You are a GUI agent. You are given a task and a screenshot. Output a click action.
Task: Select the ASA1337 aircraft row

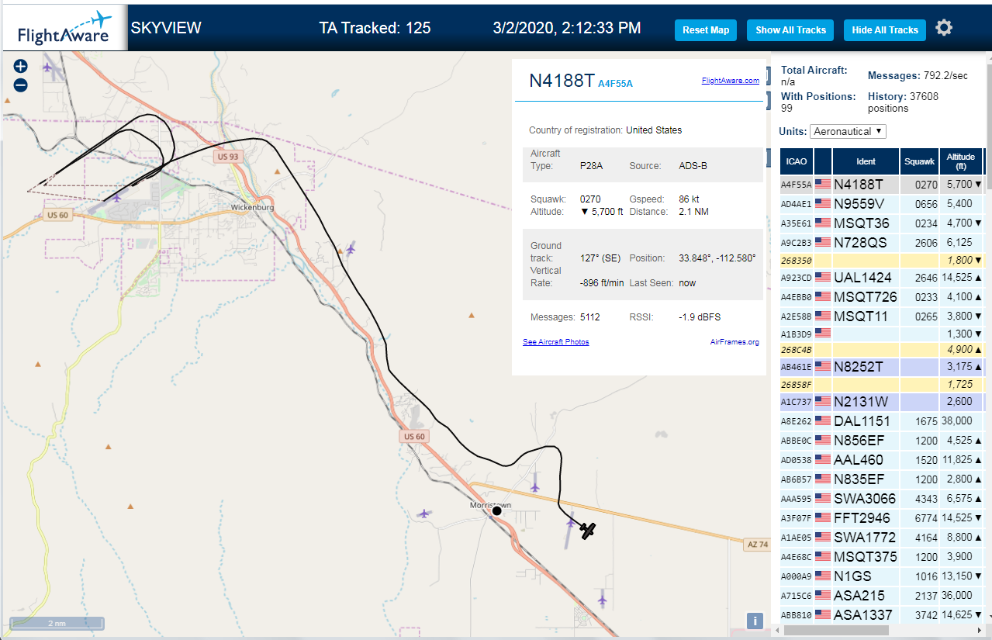882,615
